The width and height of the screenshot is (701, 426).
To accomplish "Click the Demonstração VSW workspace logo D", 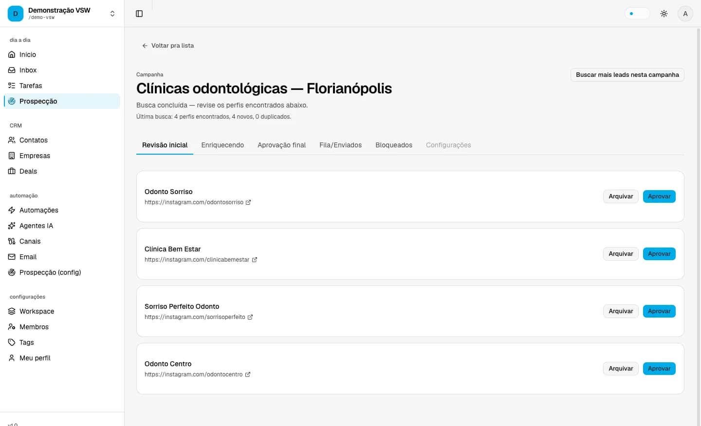I will (16, 14).
